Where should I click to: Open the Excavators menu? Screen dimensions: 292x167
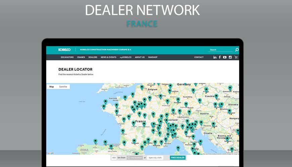67,57
